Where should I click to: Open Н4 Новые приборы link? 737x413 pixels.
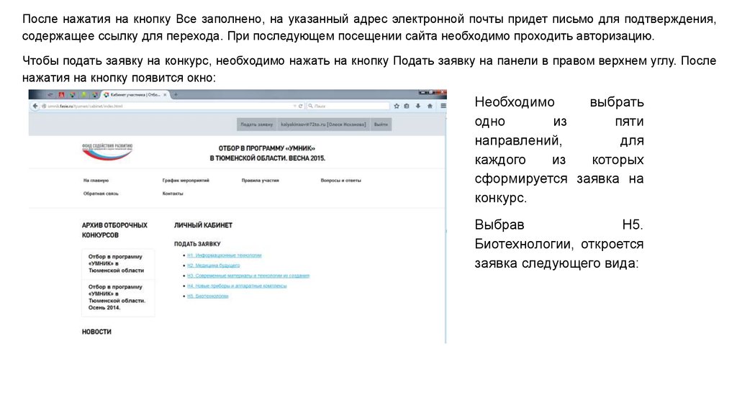(237, 286)
